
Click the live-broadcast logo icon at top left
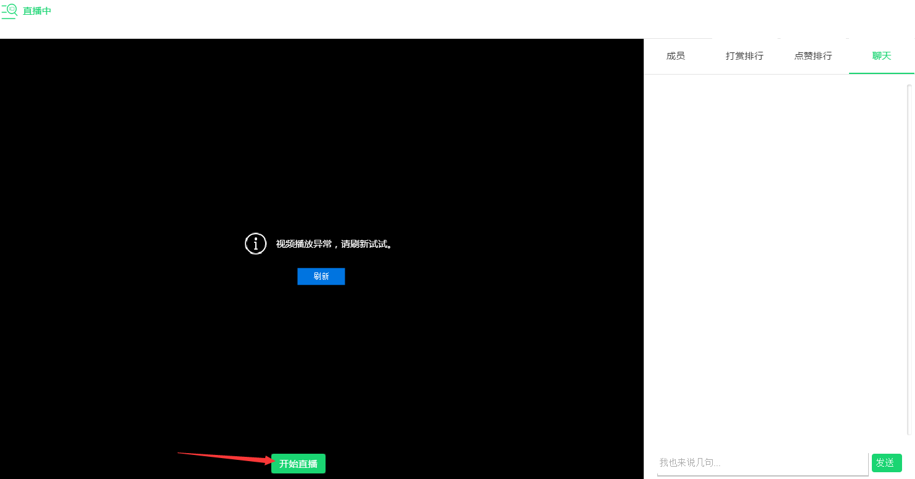point(9,10)
